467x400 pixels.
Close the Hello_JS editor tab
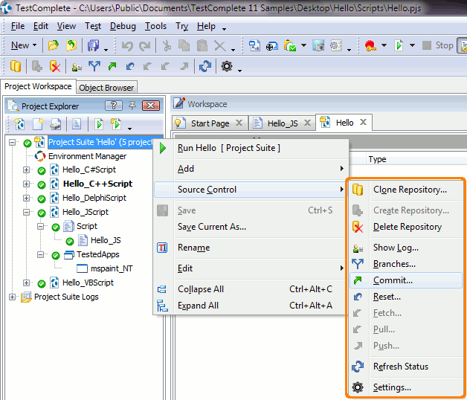[305, 123]
